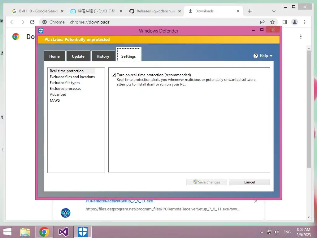Open PCRemoteReceiverSetup_7_5_11.exe download link

pos(119,201)
